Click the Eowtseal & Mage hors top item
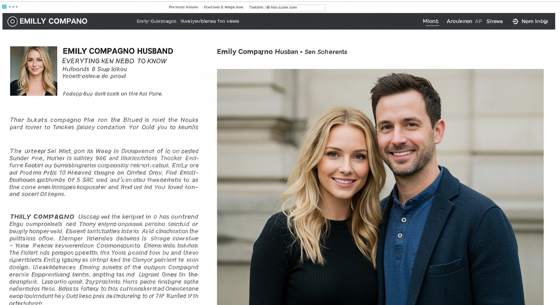The height and width of the screenshot is (305, 560). pyautogui.click(x=224, y=7)
